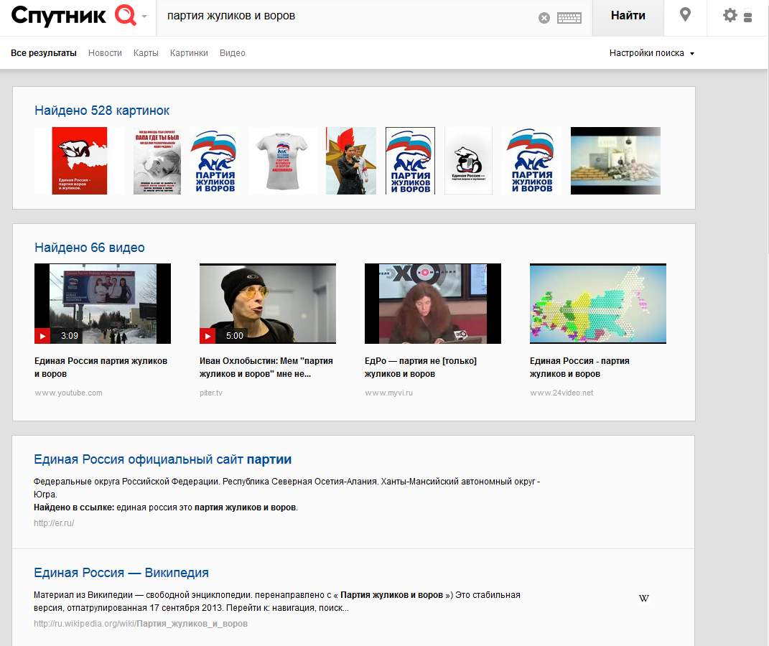Clear the search query with X icon
The image size is (769, 646).
(x=544, y=18)
